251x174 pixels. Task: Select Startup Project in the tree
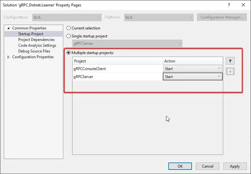click(31, 34)
